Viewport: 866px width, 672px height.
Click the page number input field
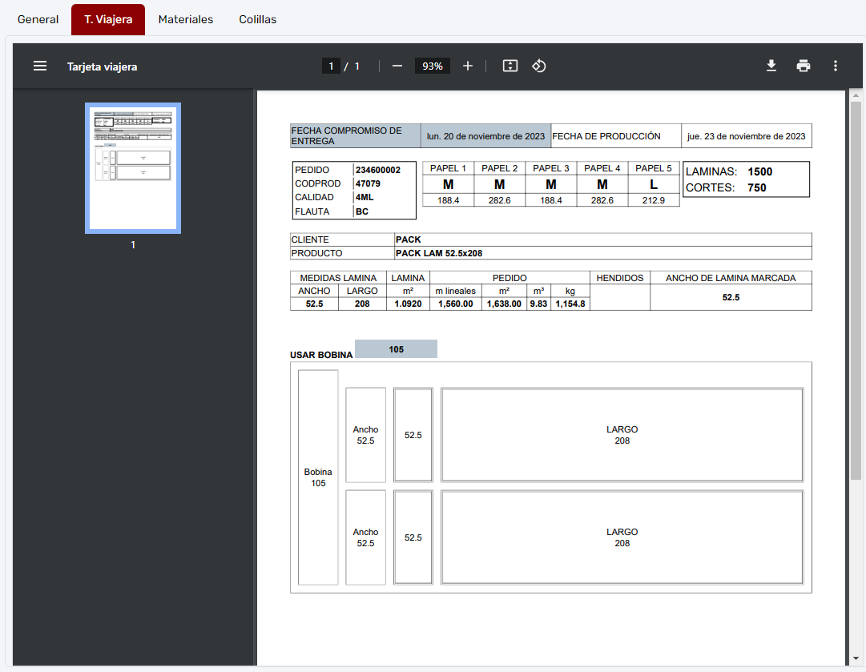click(x=332, y=66)
